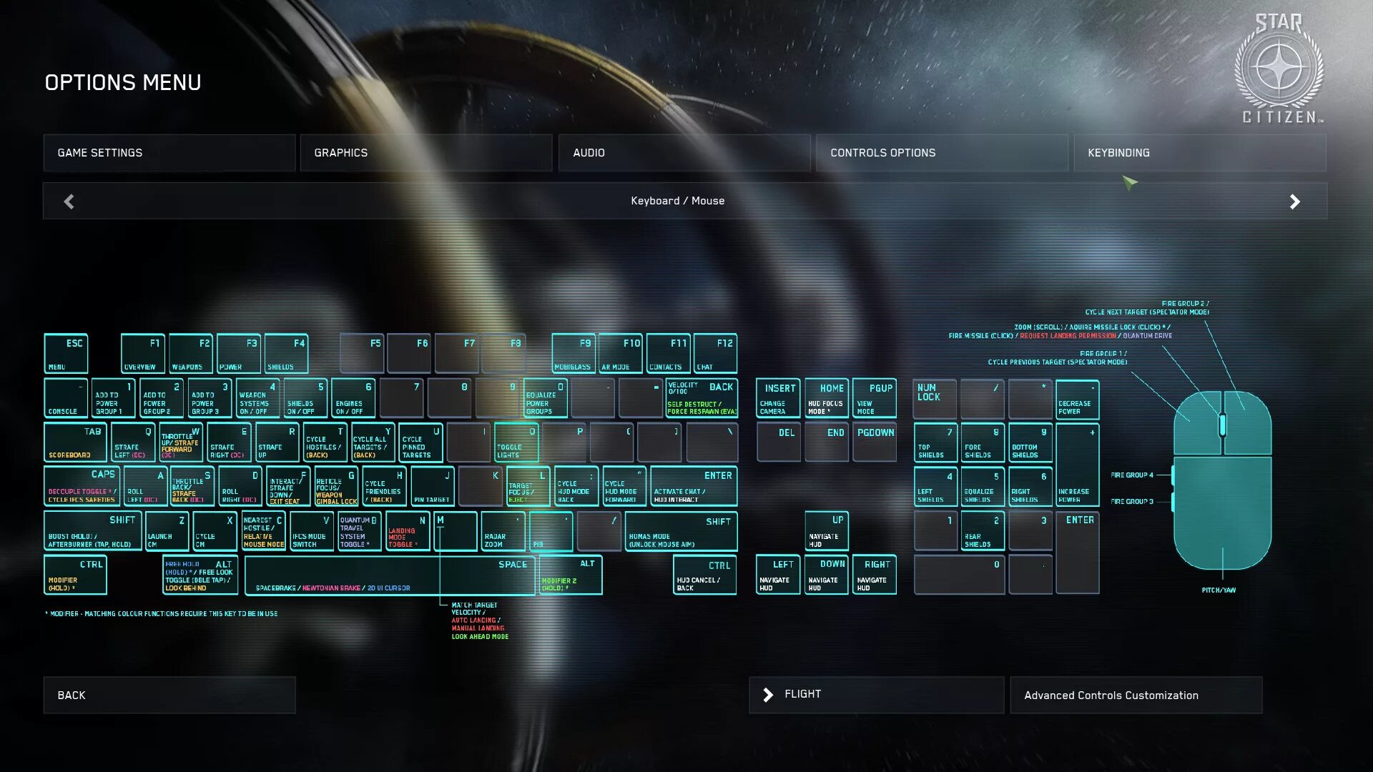Click the left arrow beside Keyboard / Mouse
This screenshot has width=1373, height=772.
tap(69, 202)
